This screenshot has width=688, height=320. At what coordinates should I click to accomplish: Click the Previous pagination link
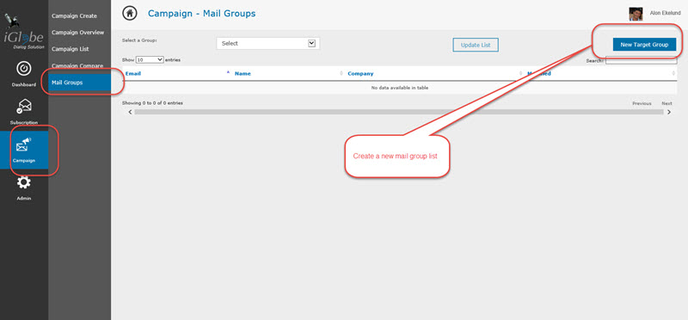click(x=642, y=103)
